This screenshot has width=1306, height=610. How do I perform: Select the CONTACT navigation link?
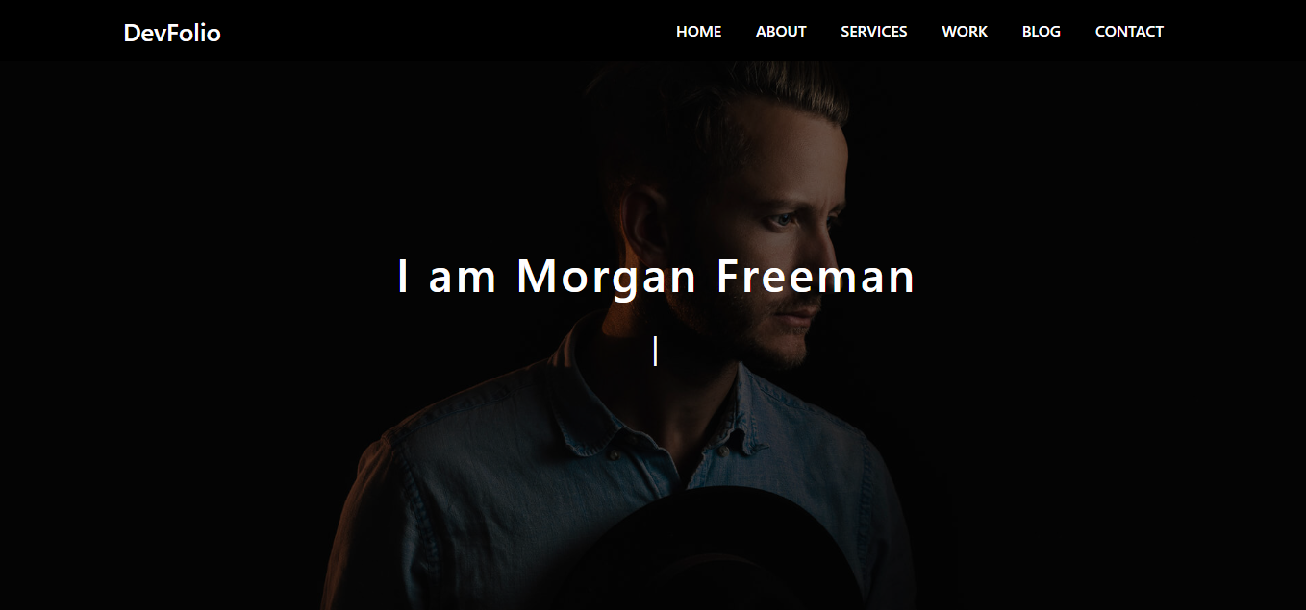click(1129, 32)
